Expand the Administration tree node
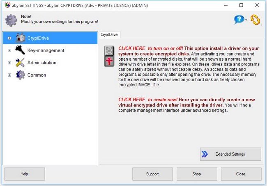Image resolution: width=267 pixels, height=186 pixels. [9, 63]
